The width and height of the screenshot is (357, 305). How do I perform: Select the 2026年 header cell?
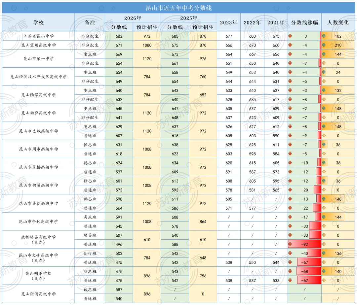133,18
